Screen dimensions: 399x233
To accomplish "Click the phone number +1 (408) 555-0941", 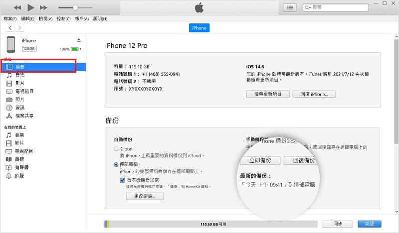I will (161, 74).
